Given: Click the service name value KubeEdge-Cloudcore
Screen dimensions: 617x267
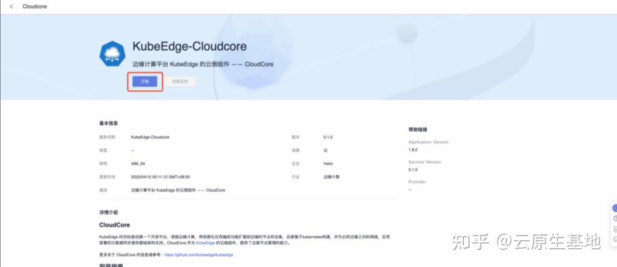Looking at the screenshot, I should coord(150,137).
